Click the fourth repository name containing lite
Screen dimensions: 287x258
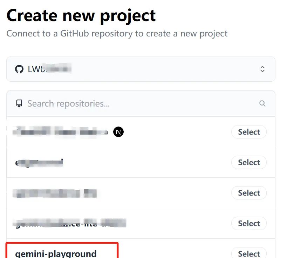click(x=70, y=223)
